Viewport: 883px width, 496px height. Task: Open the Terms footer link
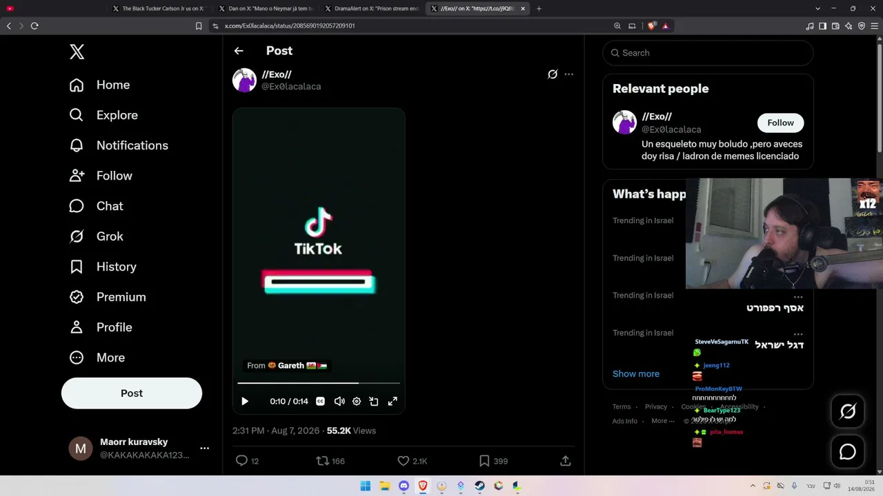622,406
